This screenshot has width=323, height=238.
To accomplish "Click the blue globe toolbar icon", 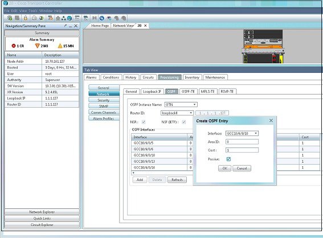I will click(69, 18).
